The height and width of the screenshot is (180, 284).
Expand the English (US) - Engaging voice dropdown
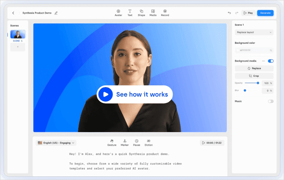click(56, 143)
